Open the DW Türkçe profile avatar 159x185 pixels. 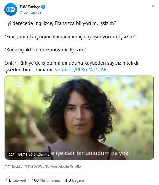click(11, 9)
